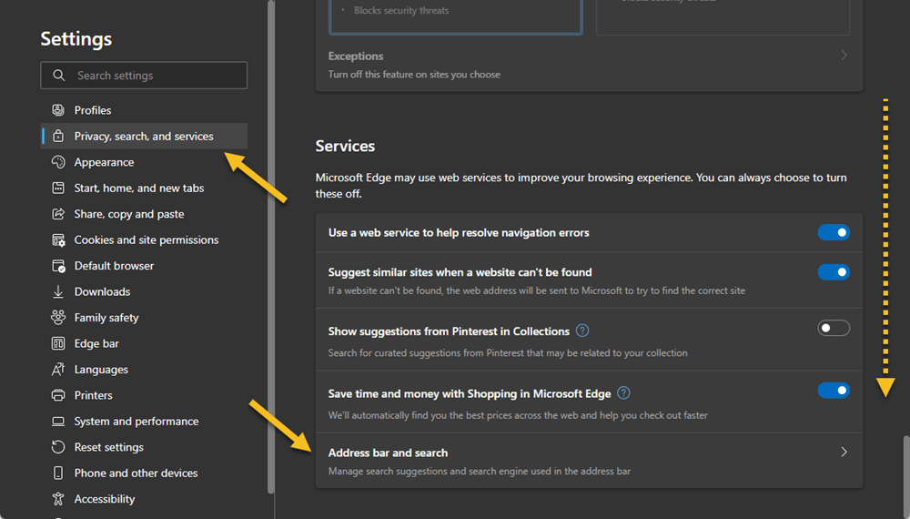Click the Languages icon
The image size is (910, 519).
click(x=58, y=370)
